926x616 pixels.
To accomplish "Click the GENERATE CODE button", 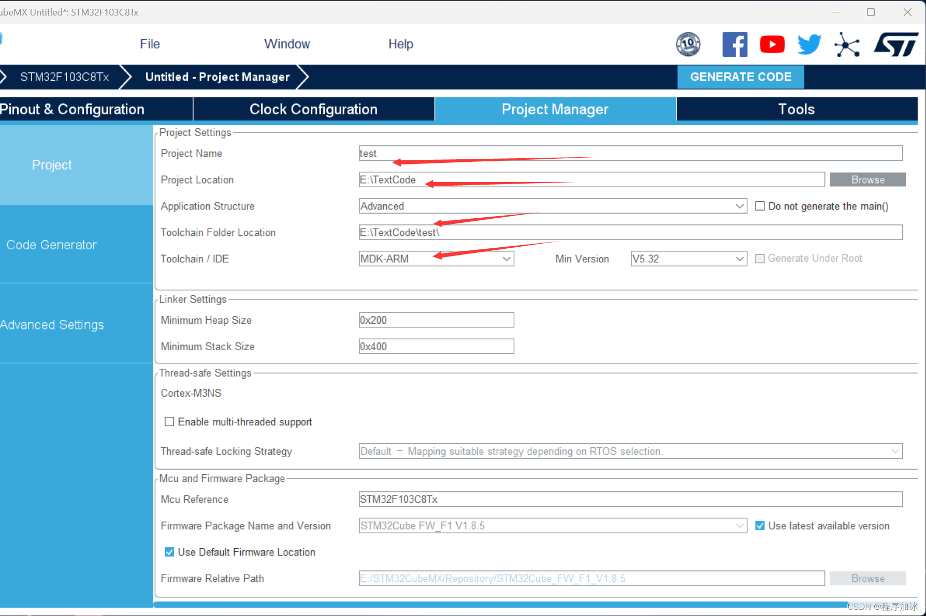I will pos(740,77).
